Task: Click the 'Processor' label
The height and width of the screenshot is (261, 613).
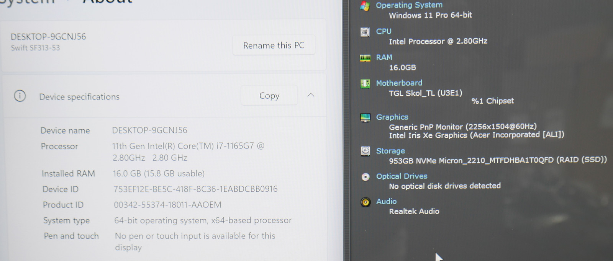Action: click(59, 146)
